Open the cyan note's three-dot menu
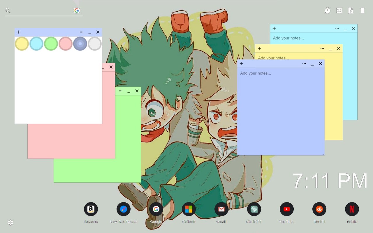Viewport: 373px width, 233px height. pos(337,28)
